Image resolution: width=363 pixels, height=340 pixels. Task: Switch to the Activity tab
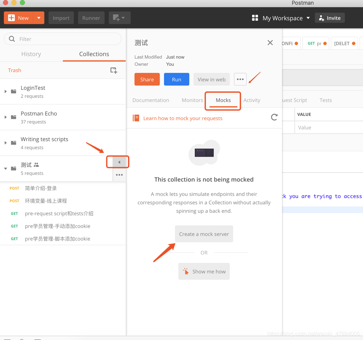(x=252, y=100)
